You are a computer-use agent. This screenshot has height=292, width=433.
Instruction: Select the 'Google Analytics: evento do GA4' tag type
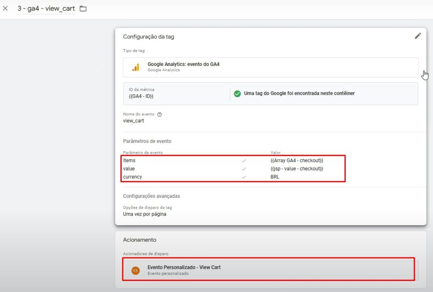pyautogui.click(x=271, y=67)
